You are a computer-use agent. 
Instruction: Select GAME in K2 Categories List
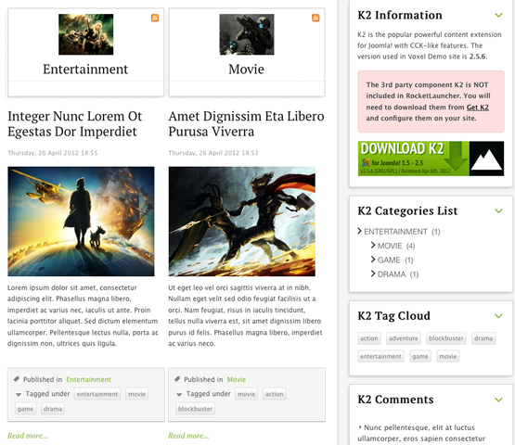389,260
